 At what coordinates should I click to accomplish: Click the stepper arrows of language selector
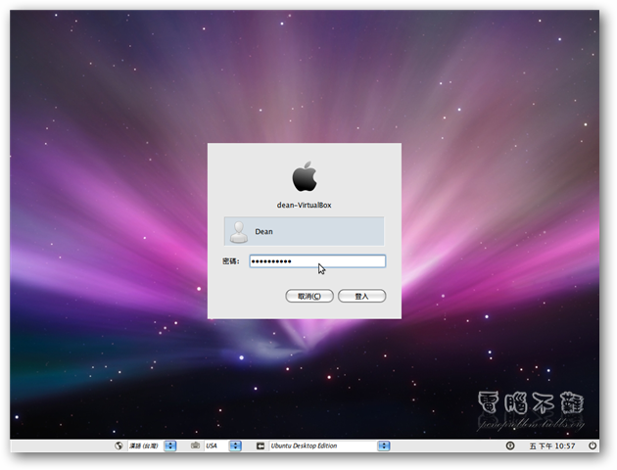pos(170,446)
